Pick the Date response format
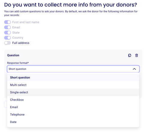The image size is (144, 132). 73,122
